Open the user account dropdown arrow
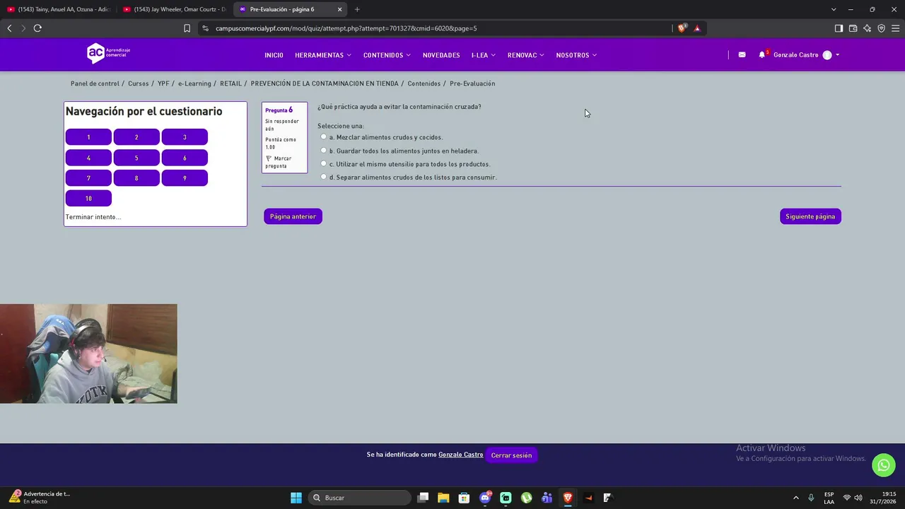The height and width of the screenshot is (509, 905). [838, 55]
